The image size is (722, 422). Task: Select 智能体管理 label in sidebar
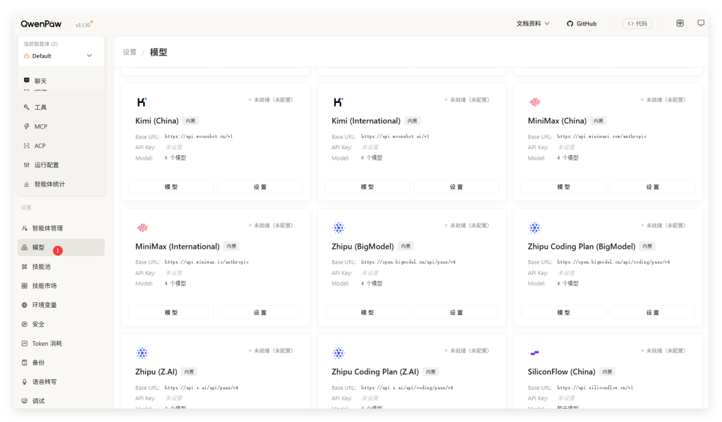tap(47, 228)
